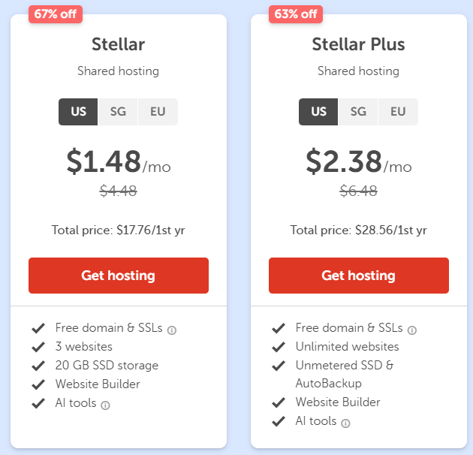
Task: Get hosting for the Stellar plan
Action: point(119,276)
